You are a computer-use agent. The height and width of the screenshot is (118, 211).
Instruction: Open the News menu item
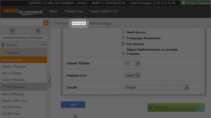point(53,11)
